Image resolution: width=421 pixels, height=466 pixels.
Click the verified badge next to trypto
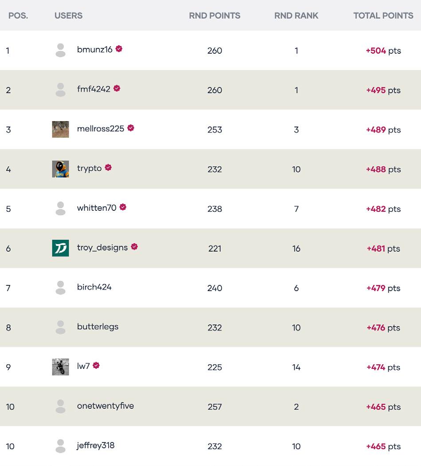tap(108, 167)
